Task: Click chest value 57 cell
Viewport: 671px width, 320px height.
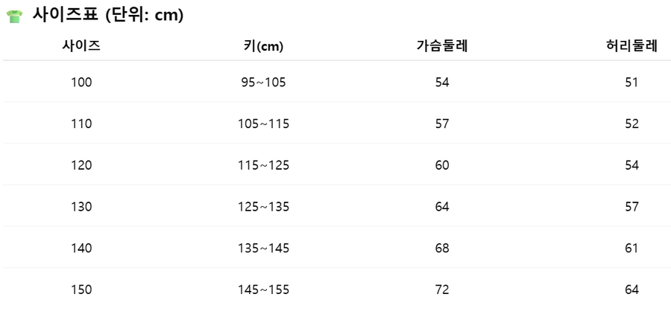Action: tap(442, 124)
